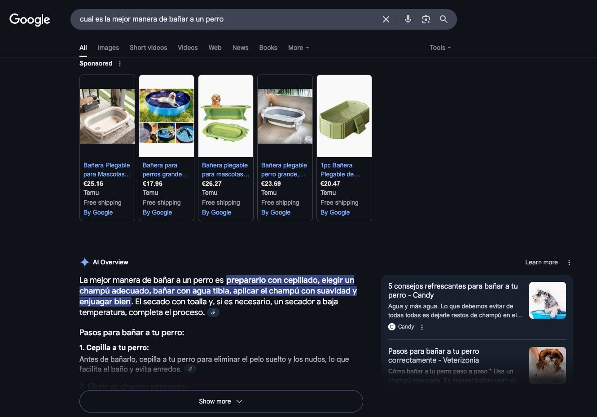
Task: Click 'By Google' under €23.69 product
Action: (x=276, y=212)
